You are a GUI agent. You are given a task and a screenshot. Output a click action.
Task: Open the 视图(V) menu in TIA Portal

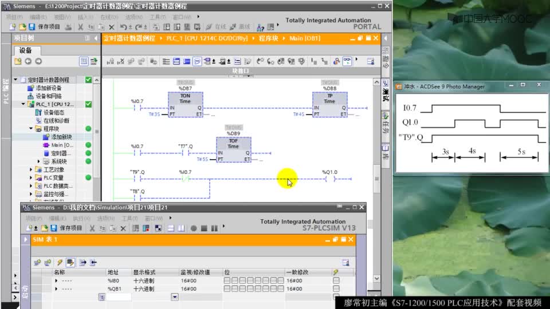[62, 17]
